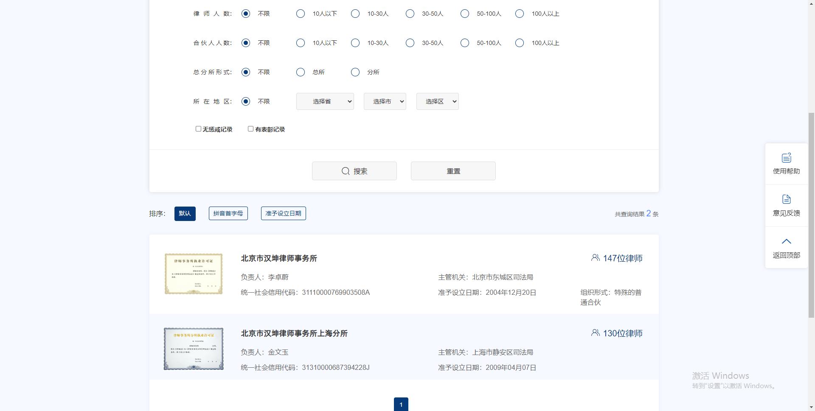Open the 选择省 province dropdown

tap(325, 101)
